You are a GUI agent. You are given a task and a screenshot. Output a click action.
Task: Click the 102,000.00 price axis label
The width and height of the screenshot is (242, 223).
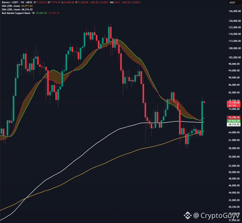(x=235, y=57)
